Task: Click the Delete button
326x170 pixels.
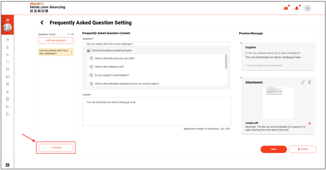Action: [303, 149]
